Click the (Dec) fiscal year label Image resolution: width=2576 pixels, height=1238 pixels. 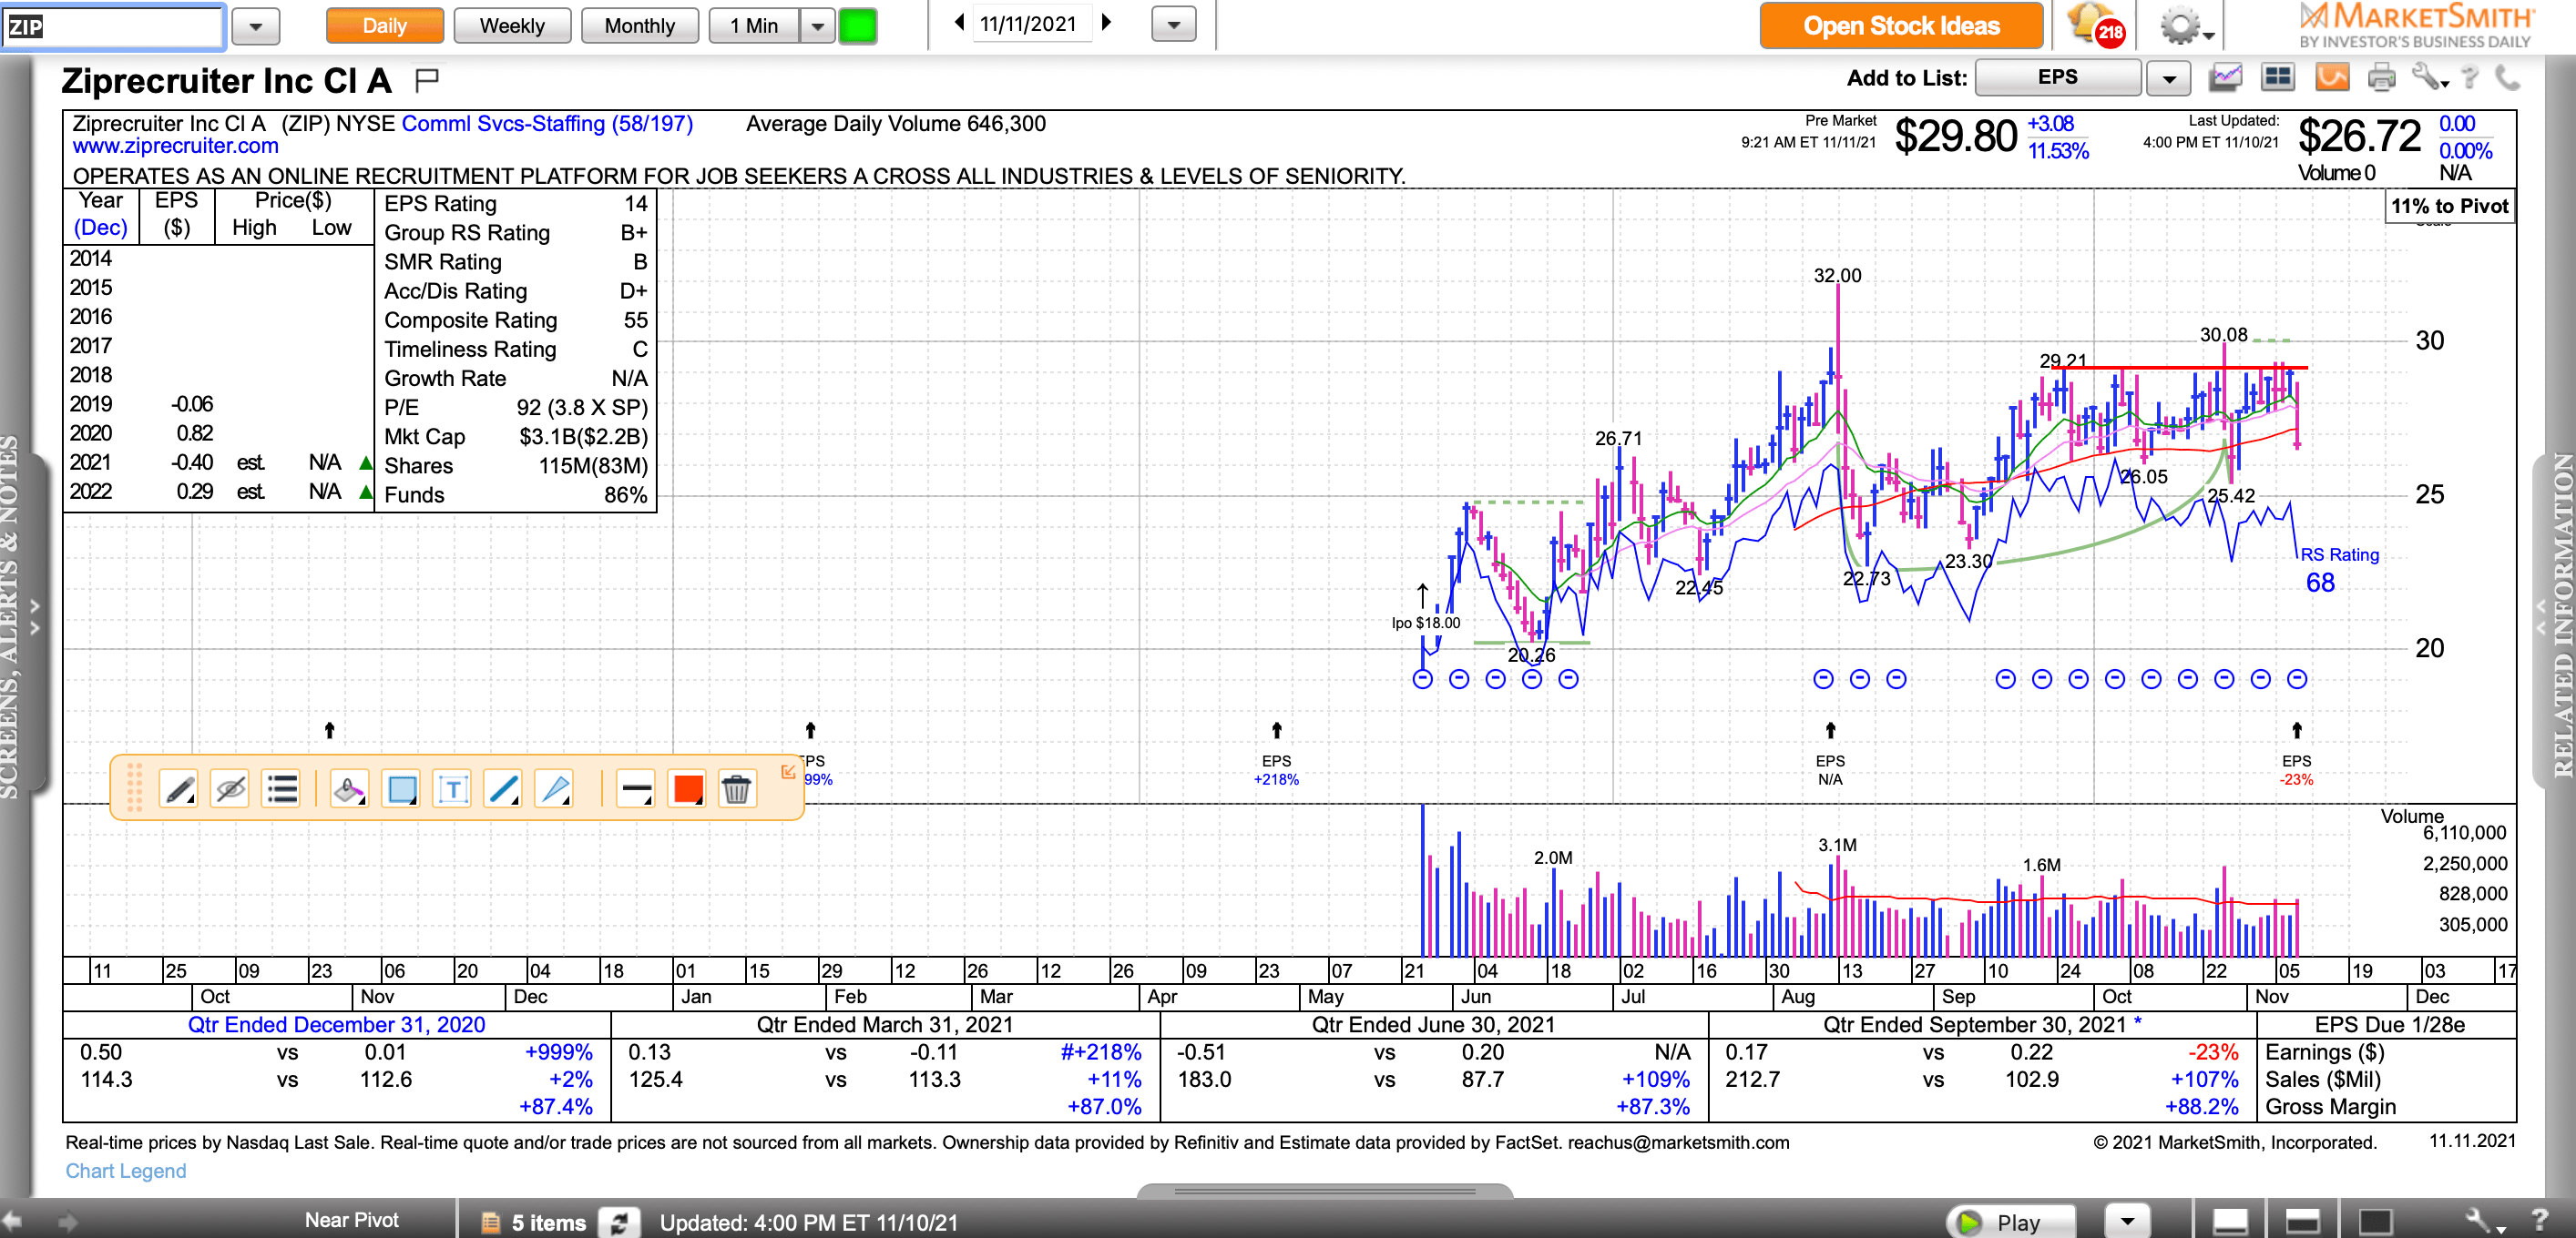pos(101,228)
